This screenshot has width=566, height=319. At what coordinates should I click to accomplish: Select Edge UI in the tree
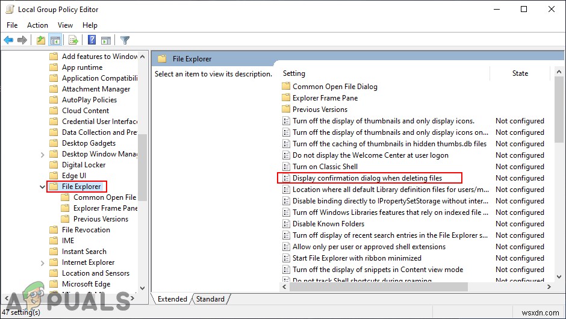pos(73,176)
